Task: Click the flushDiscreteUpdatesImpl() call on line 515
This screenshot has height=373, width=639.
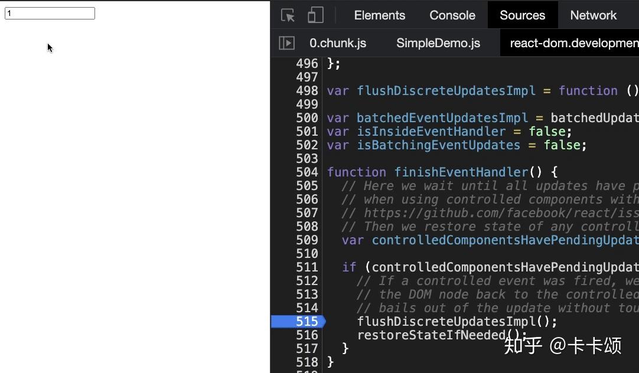Action: (x=457, y=322)
